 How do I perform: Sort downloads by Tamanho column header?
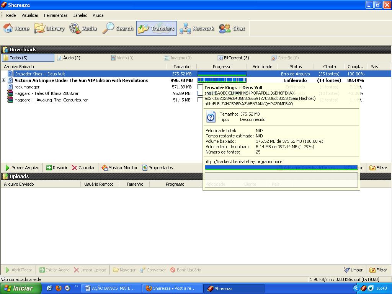click(x=182, y=67)
